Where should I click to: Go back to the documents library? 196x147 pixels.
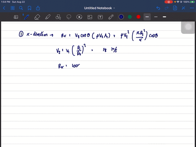click(x=4, y=8)
